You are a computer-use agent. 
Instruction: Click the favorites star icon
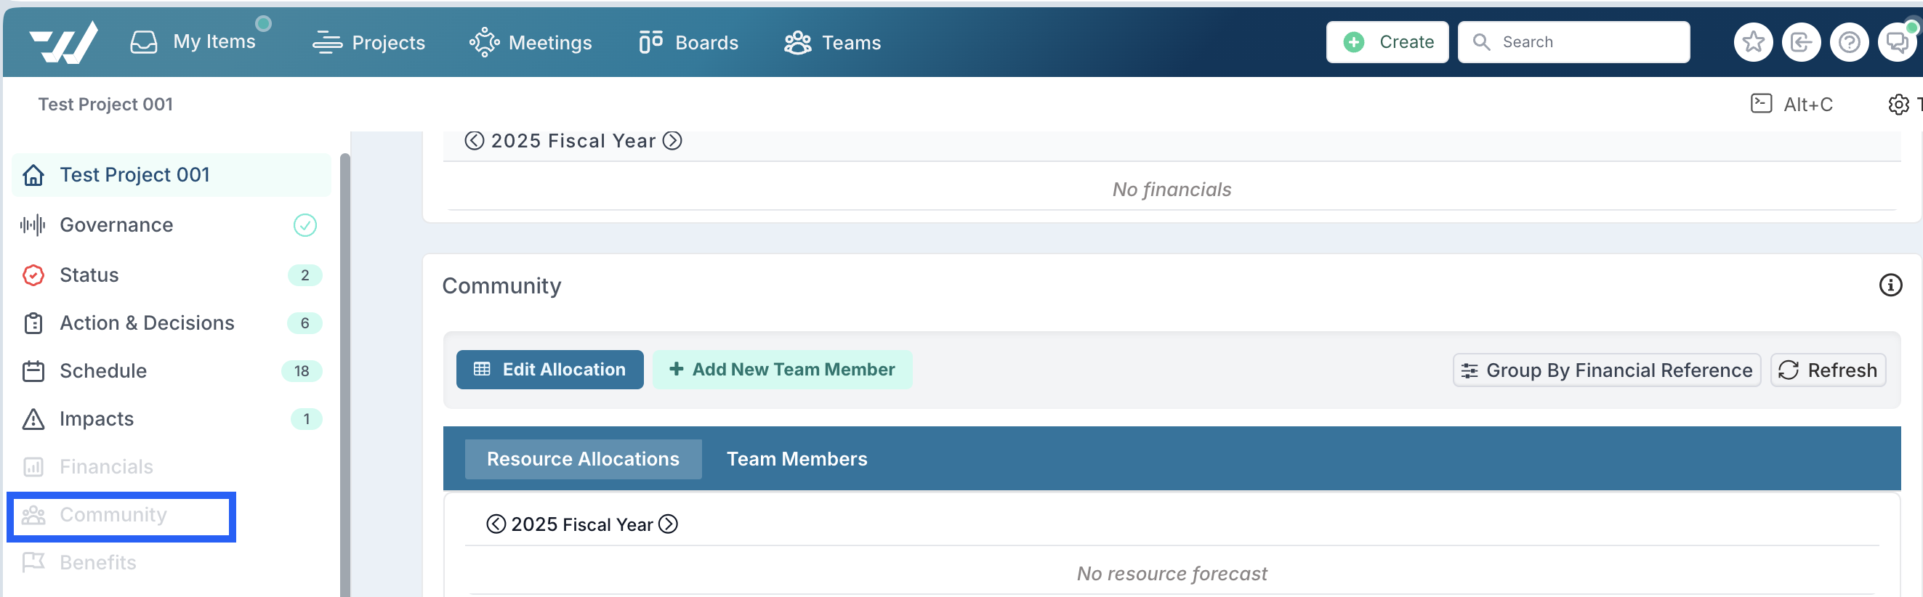[x=1753, y=43]
